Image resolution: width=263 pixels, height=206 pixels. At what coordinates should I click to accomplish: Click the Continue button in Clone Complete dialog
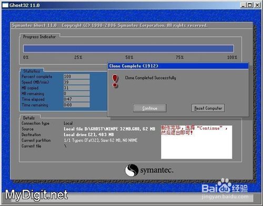[149, 108]
